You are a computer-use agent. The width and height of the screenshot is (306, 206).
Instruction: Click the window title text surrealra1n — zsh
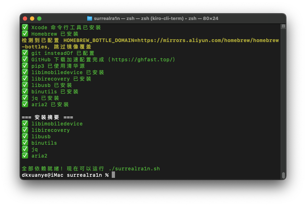point(114,19)
